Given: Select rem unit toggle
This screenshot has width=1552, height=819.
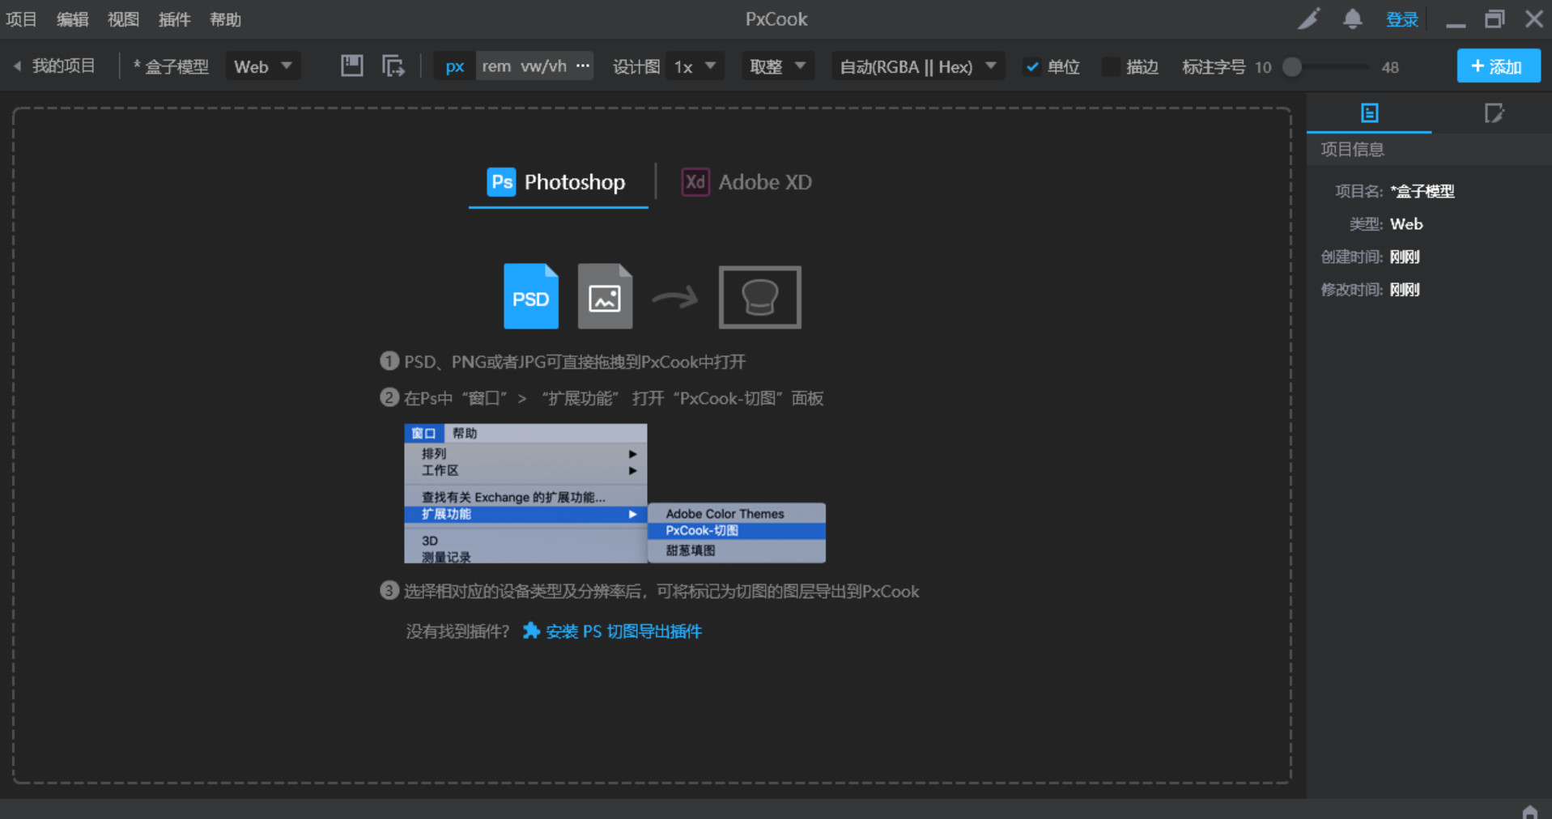Looking at the screenshot, I should (x=496, y=66).
